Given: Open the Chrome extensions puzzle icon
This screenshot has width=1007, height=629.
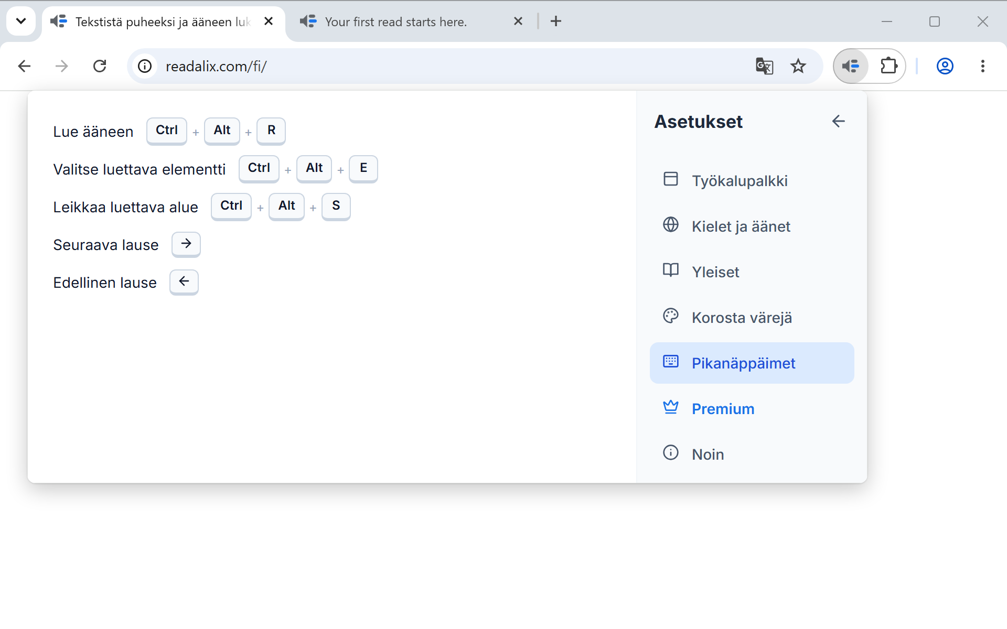Looking at the screenshot, I should point(888,66).
